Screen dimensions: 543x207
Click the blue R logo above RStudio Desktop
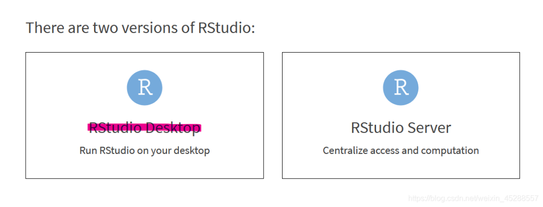point(145,88)
